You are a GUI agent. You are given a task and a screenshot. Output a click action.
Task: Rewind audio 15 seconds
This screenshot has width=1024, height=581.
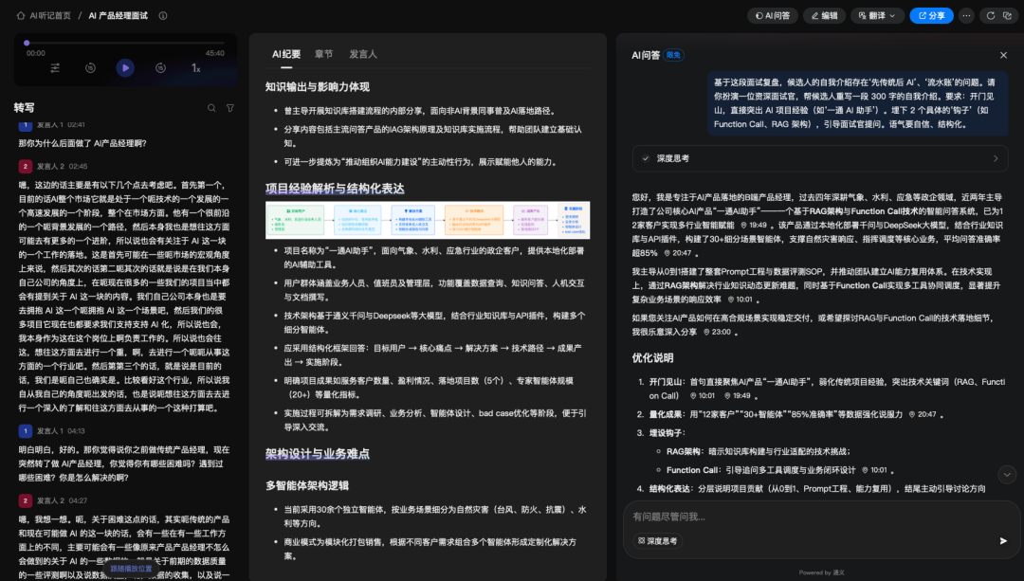tap(90, 68)
